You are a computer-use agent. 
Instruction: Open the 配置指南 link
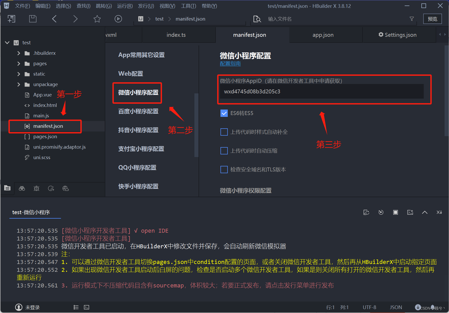click(230, 64)
